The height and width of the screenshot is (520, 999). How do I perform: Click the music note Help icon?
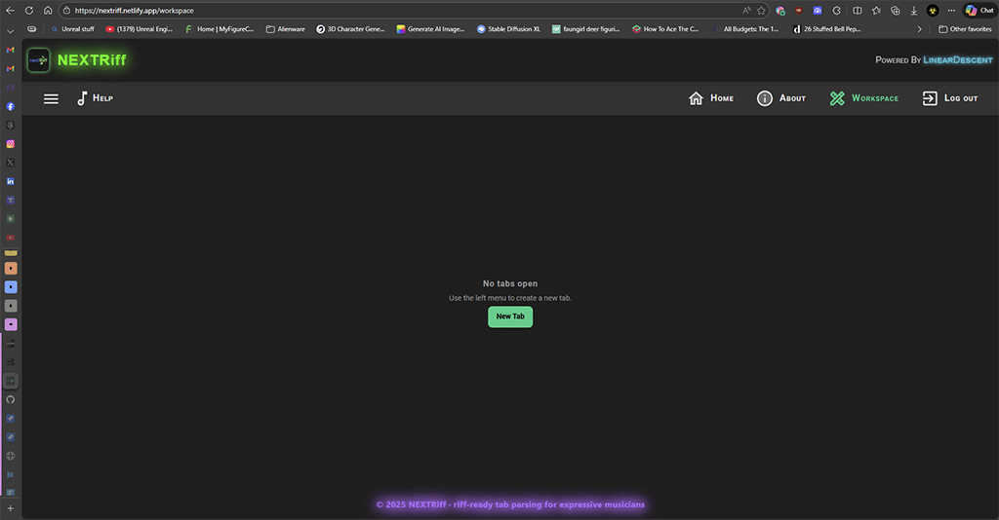[82, 98]
